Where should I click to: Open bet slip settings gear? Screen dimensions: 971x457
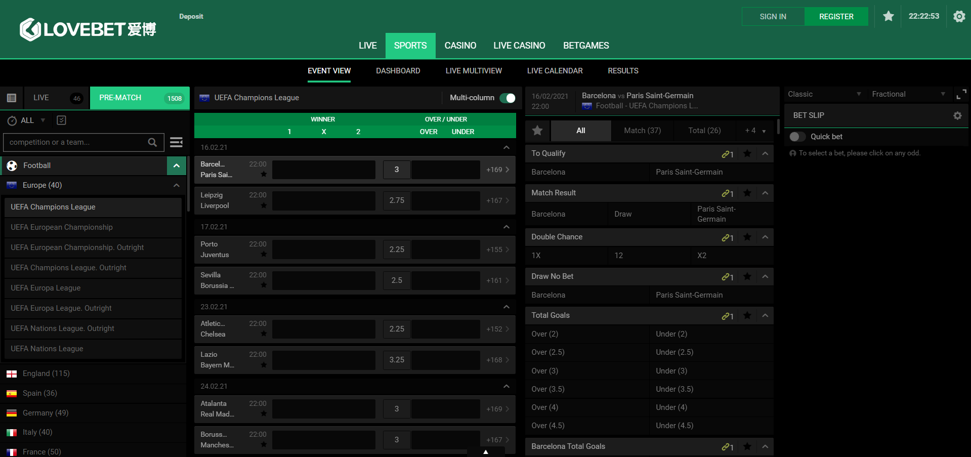[x=957, y=115]
